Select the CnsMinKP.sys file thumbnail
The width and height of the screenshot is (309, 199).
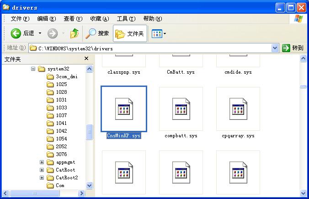click(124, 109)
